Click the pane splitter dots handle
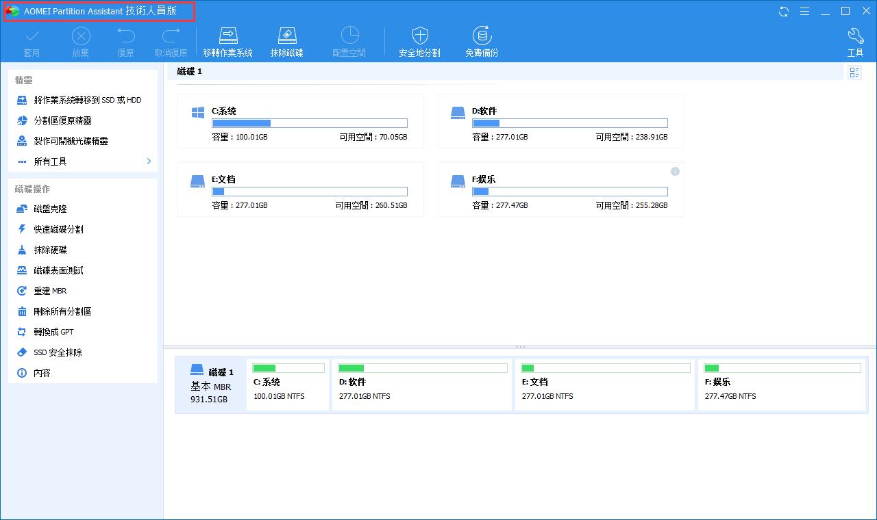 point(521,347)
